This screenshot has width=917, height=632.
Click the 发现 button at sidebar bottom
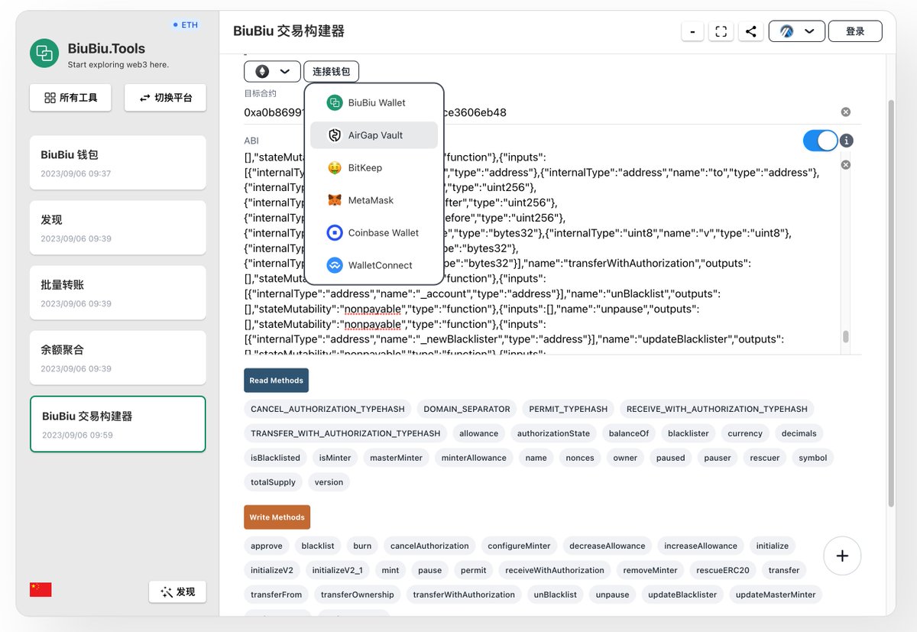pyautogui.click(x=177, y=591)
